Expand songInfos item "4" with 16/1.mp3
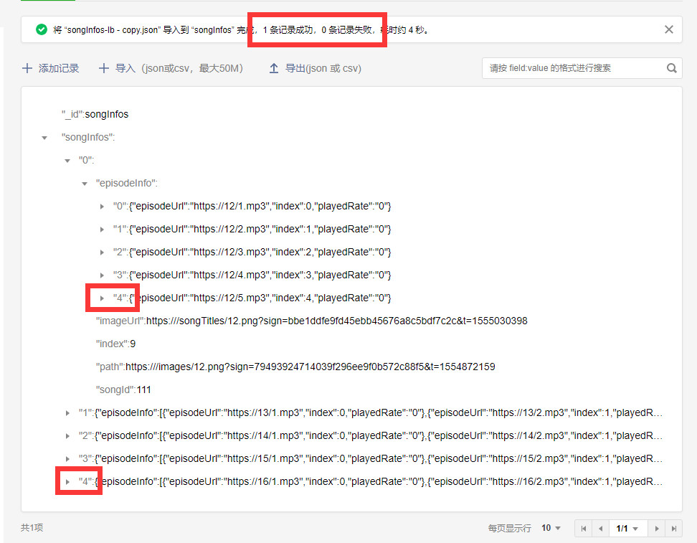The height and width of the screenshot is (543, 697). click(x=67, y=481)
